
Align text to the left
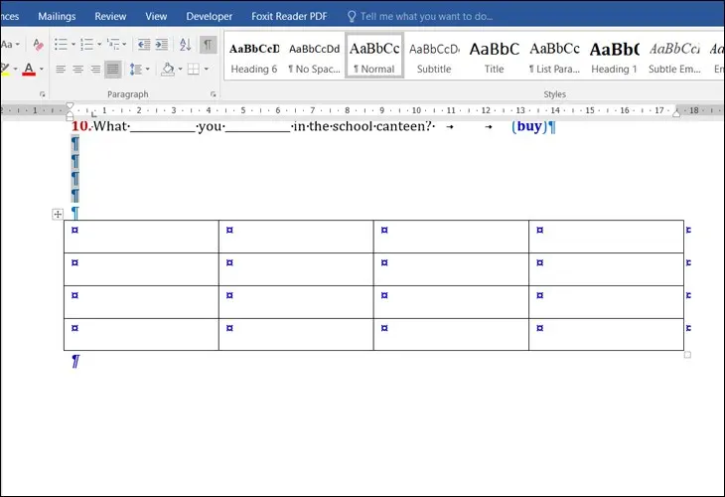click(x=61, y=70)
